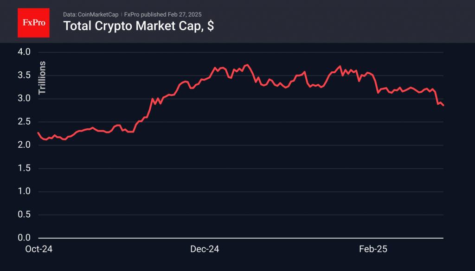This screenshot has height=271, width=475.
Task: Click the 3.5 y-axis label
Action: 24,75
